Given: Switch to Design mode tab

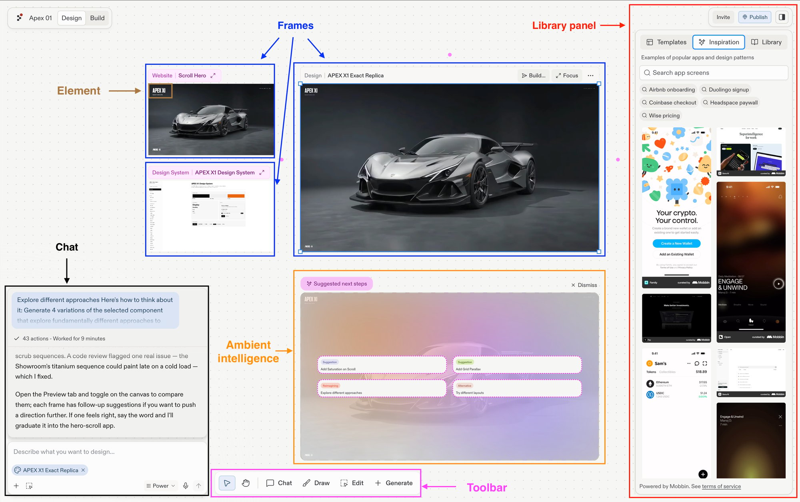Looking at the screenshot, I should coord(72,18).
